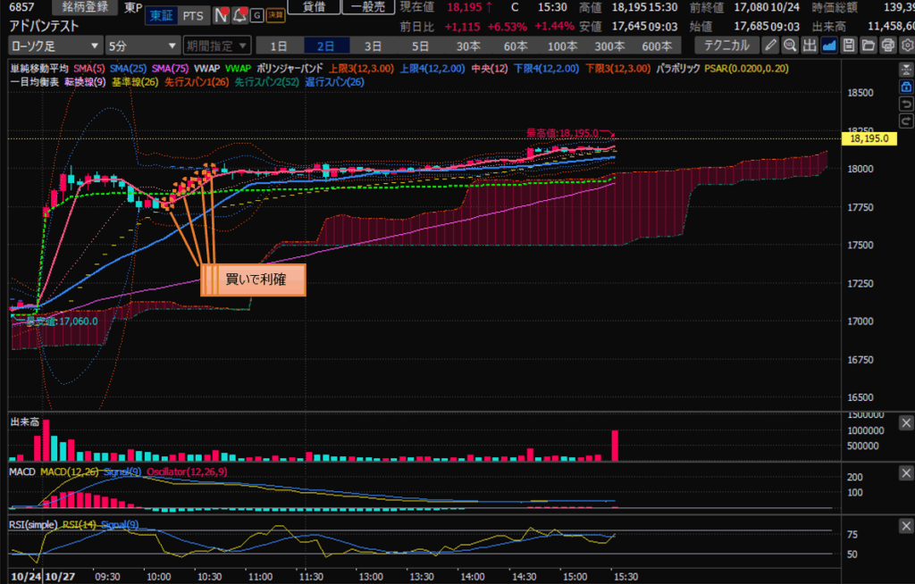This screenshot has height=584, width=915.
Task: Click the magnifier zoom icon in toolbar
Action: click(790, 45)
